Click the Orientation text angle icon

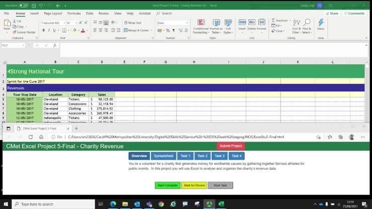pos(114,23)
